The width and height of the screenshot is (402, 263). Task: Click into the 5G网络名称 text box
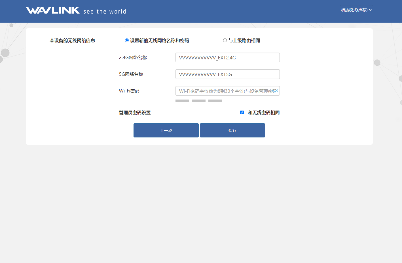coord(227,74)
